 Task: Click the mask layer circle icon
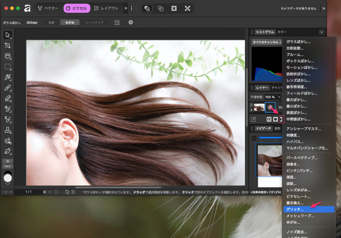point(275,119)
